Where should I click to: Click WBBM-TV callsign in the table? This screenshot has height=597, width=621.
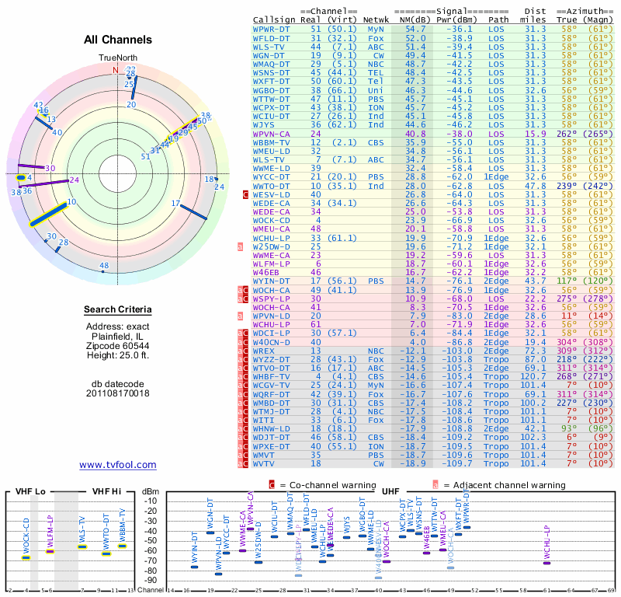(x=271, y=143)
